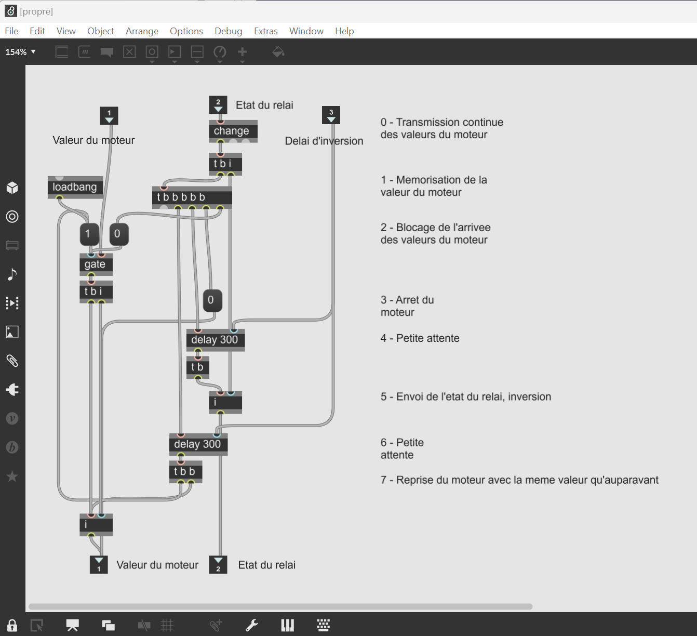Select inlet 1 Valeur du moteur

tap(109, 115)
